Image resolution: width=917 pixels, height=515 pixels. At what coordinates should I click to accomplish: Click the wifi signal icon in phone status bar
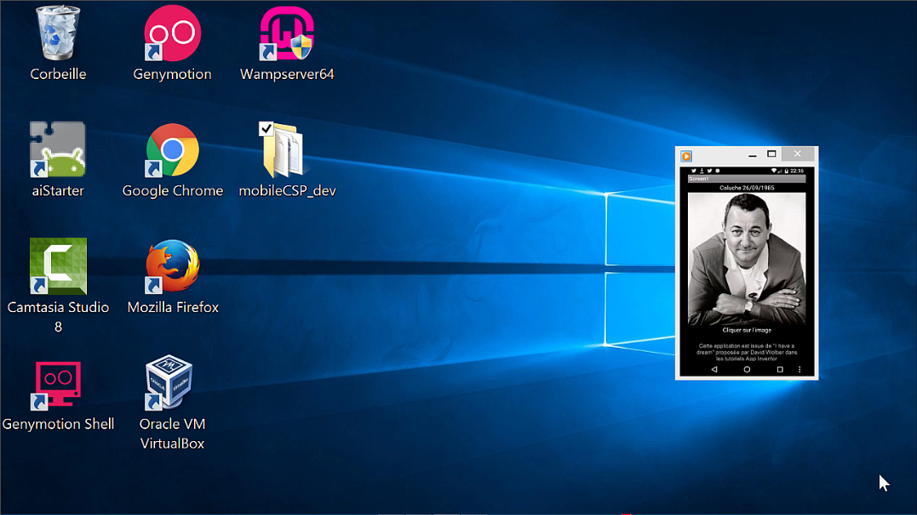(773, 171)
